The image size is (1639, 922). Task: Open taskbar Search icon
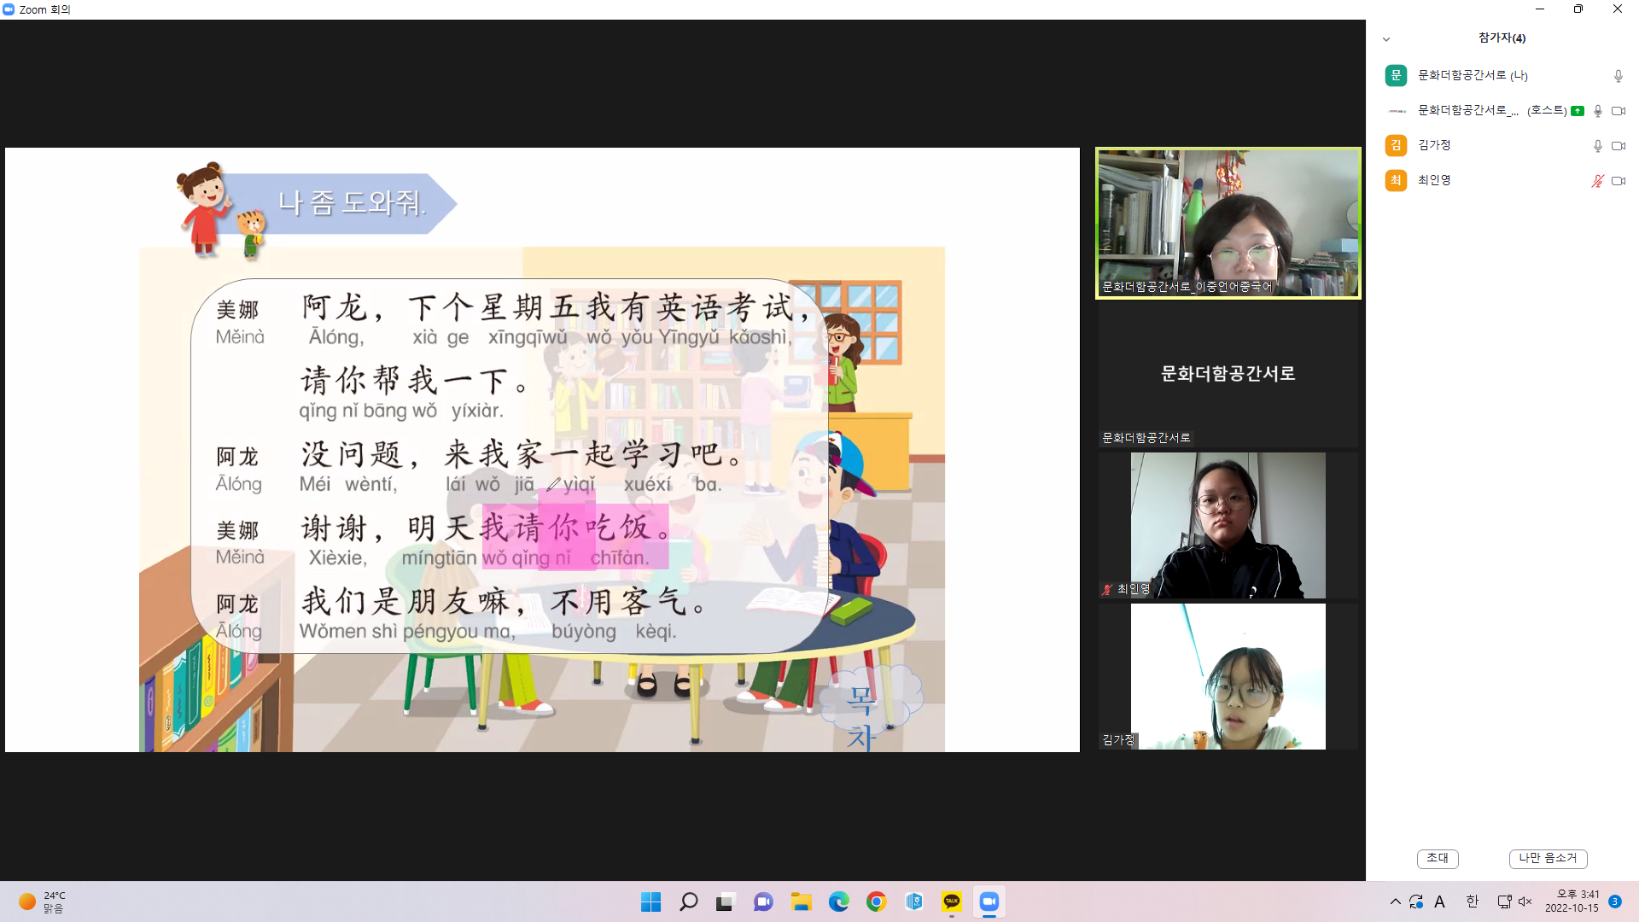click(688, 902)
